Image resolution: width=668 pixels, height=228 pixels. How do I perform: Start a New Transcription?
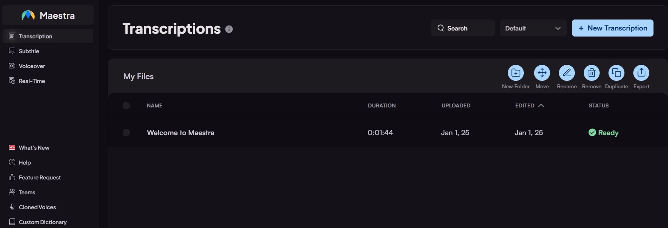(612, 28)
